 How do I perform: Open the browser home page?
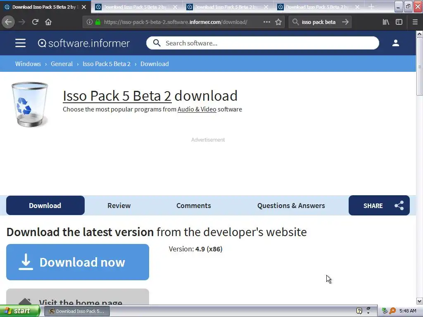[48, 22]
